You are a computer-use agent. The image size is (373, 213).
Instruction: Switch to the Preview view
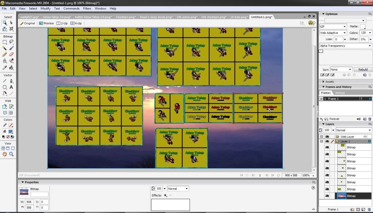point(46,23)
